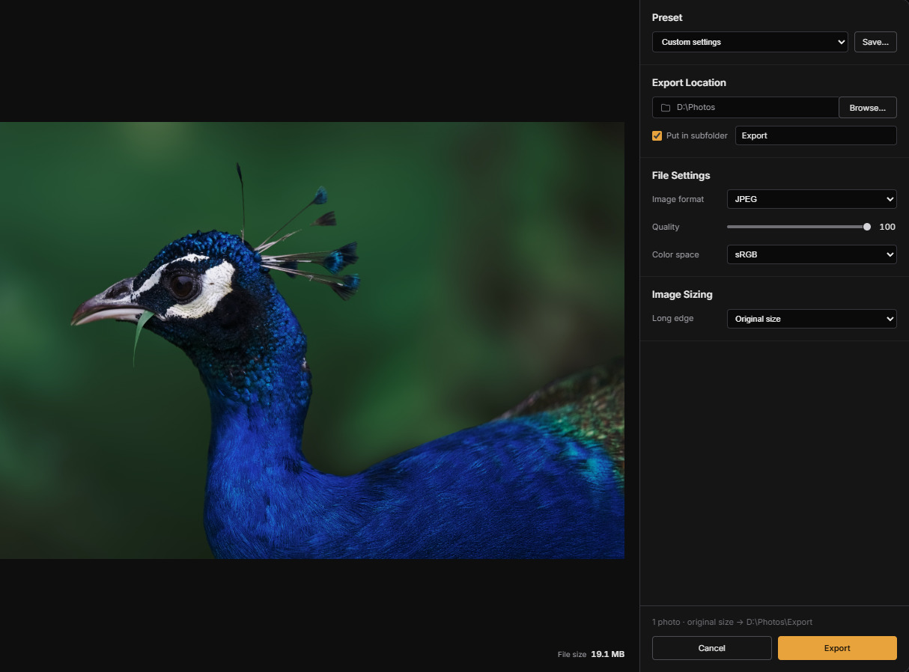
Task: Click the export summary text at the panel bottom
Action: point(732,622)
